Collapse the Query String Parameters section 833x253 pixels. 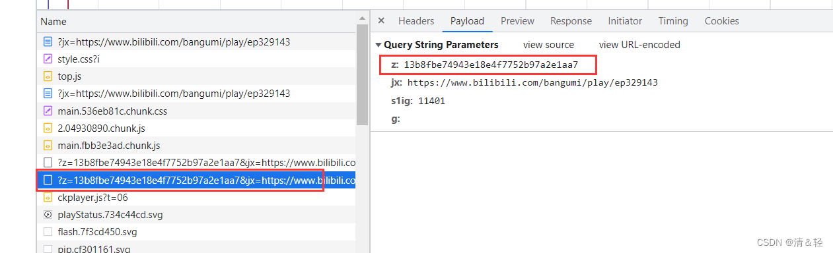point(379,45)
